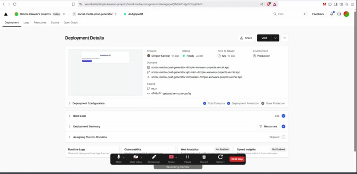357x174 pixels.
Task: Mute the microphone in recording bar
Action: pos(118,159)
